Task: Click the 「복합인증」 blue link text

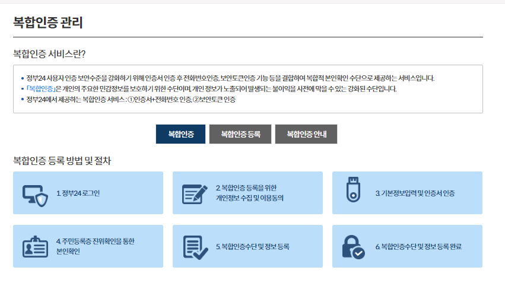Action: point(41,89)
